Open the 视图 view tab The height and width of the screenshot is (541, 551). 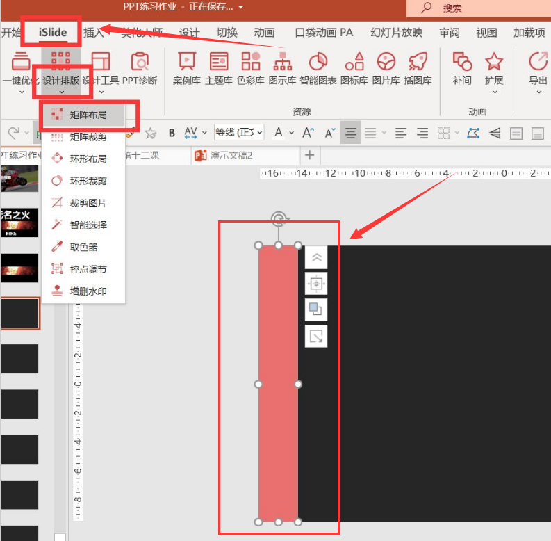point(486,33)
